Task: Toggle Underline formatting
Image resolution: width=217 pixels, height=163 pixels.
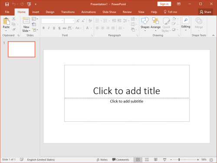Action: (54, 28)
